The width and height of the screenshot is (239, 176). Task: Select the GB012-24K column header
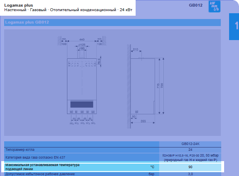click(190, 144)
